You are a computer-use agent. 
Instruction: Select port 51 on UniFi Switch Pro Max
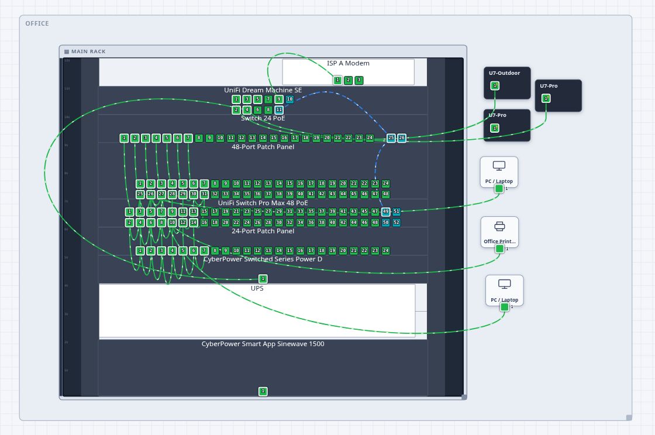point(397,212)
